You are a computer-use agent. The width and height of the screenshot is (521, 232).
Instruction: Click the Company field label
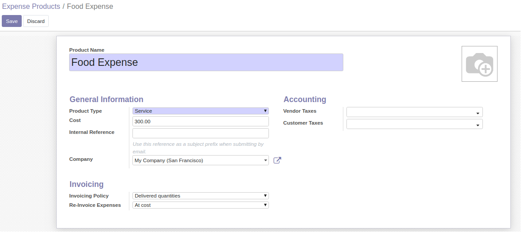pyautogui.click(x=81, y=159)
